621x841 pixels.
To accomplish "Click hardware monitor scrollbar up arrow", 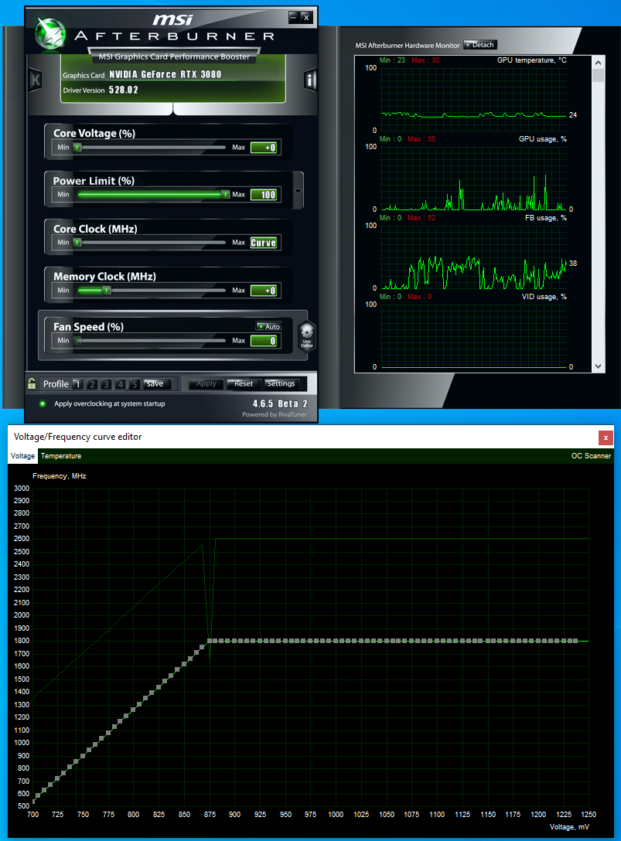I will [598, 62].
